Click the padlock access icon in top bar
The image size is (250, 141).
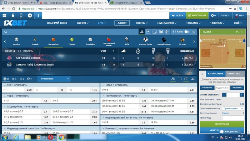click(13, 16)
